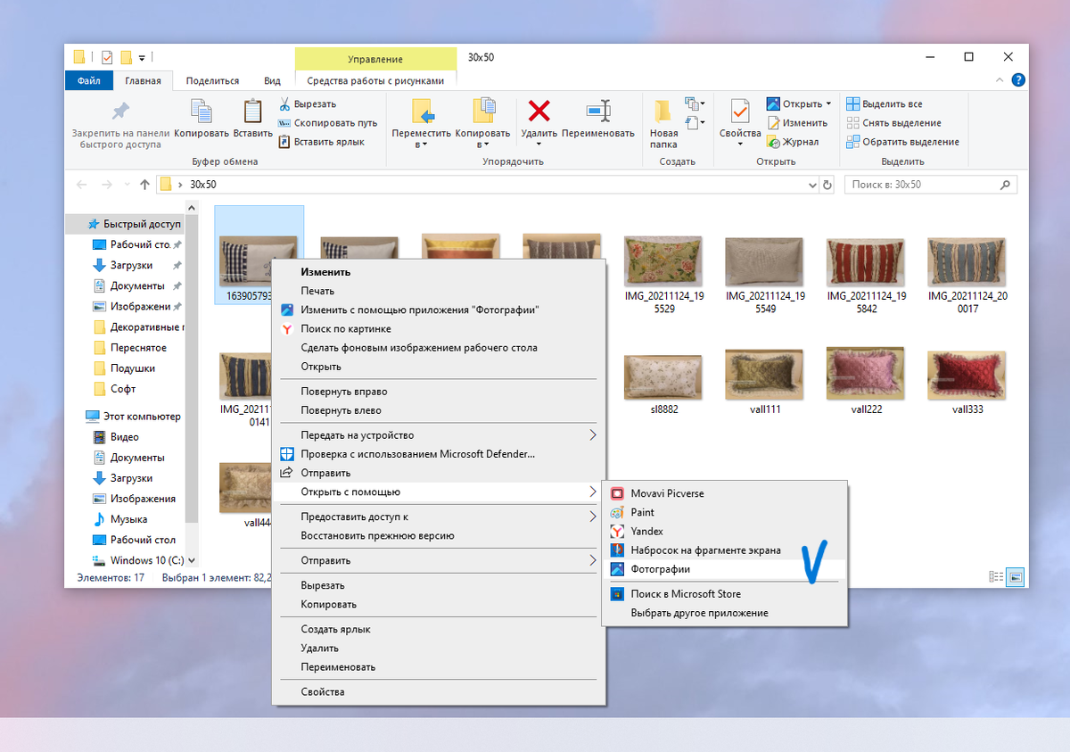
Task: Click the Refresh address bar button
Action: click(827, 185)
